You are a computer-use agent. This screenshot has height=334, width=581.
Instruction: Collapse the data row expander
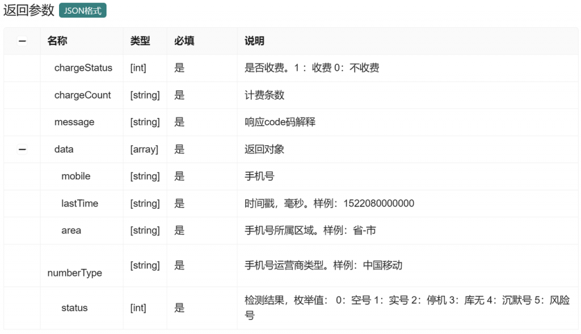pos(22,149)
